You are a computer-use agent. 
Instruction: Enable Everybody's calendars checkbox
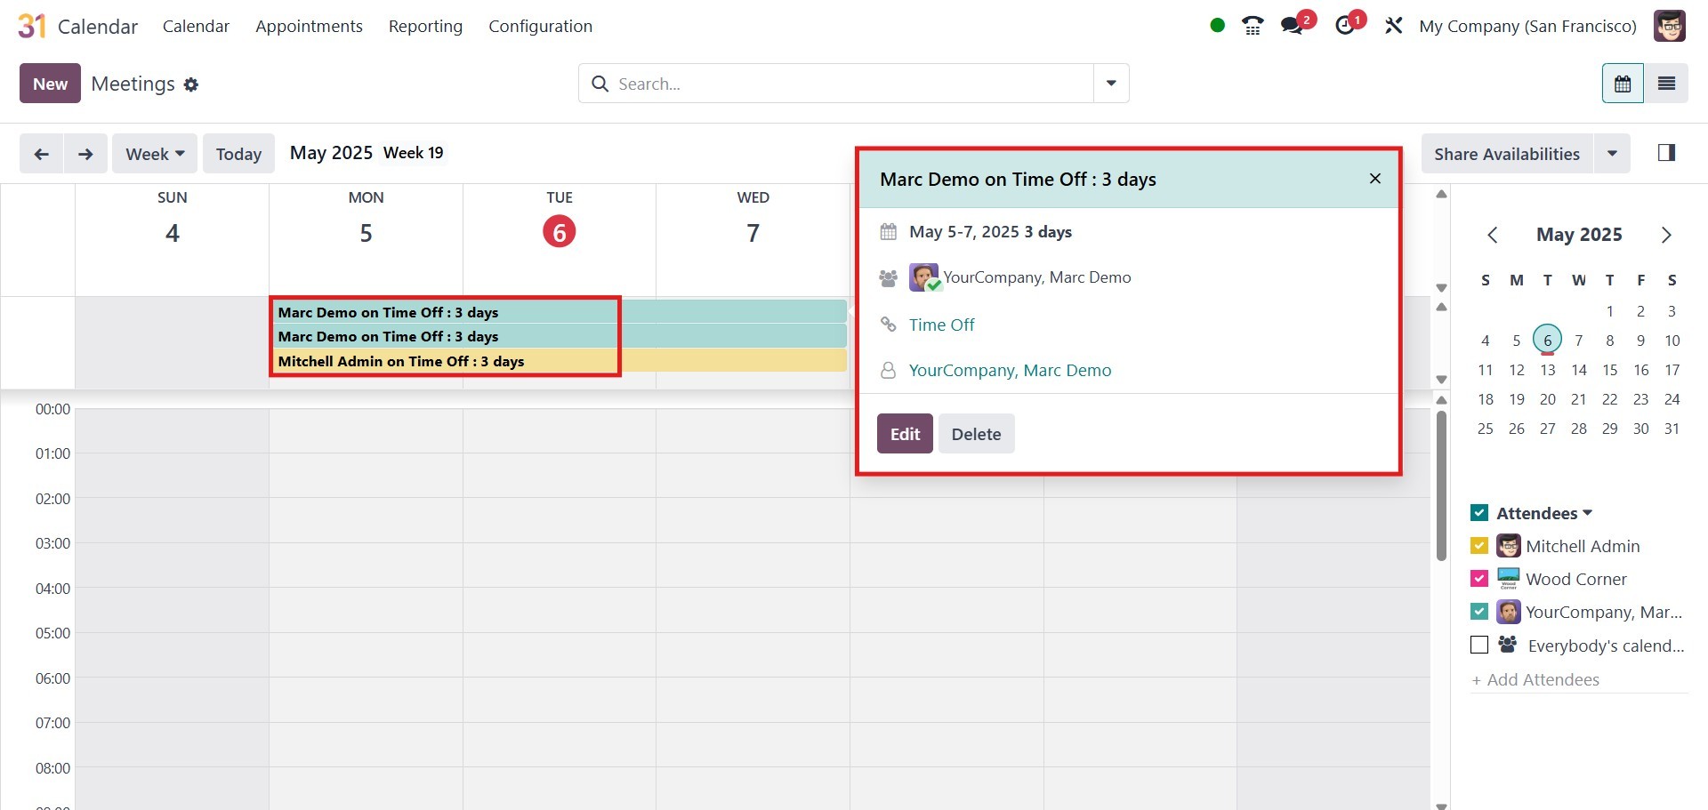point(1479,645)
